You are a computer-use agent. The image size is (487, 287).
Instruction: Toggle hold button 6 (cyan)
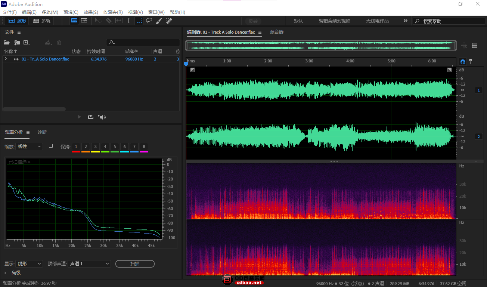click(124, 147)
